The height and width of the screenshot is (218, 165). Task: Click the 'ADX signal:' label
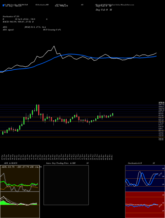[8, 30]
